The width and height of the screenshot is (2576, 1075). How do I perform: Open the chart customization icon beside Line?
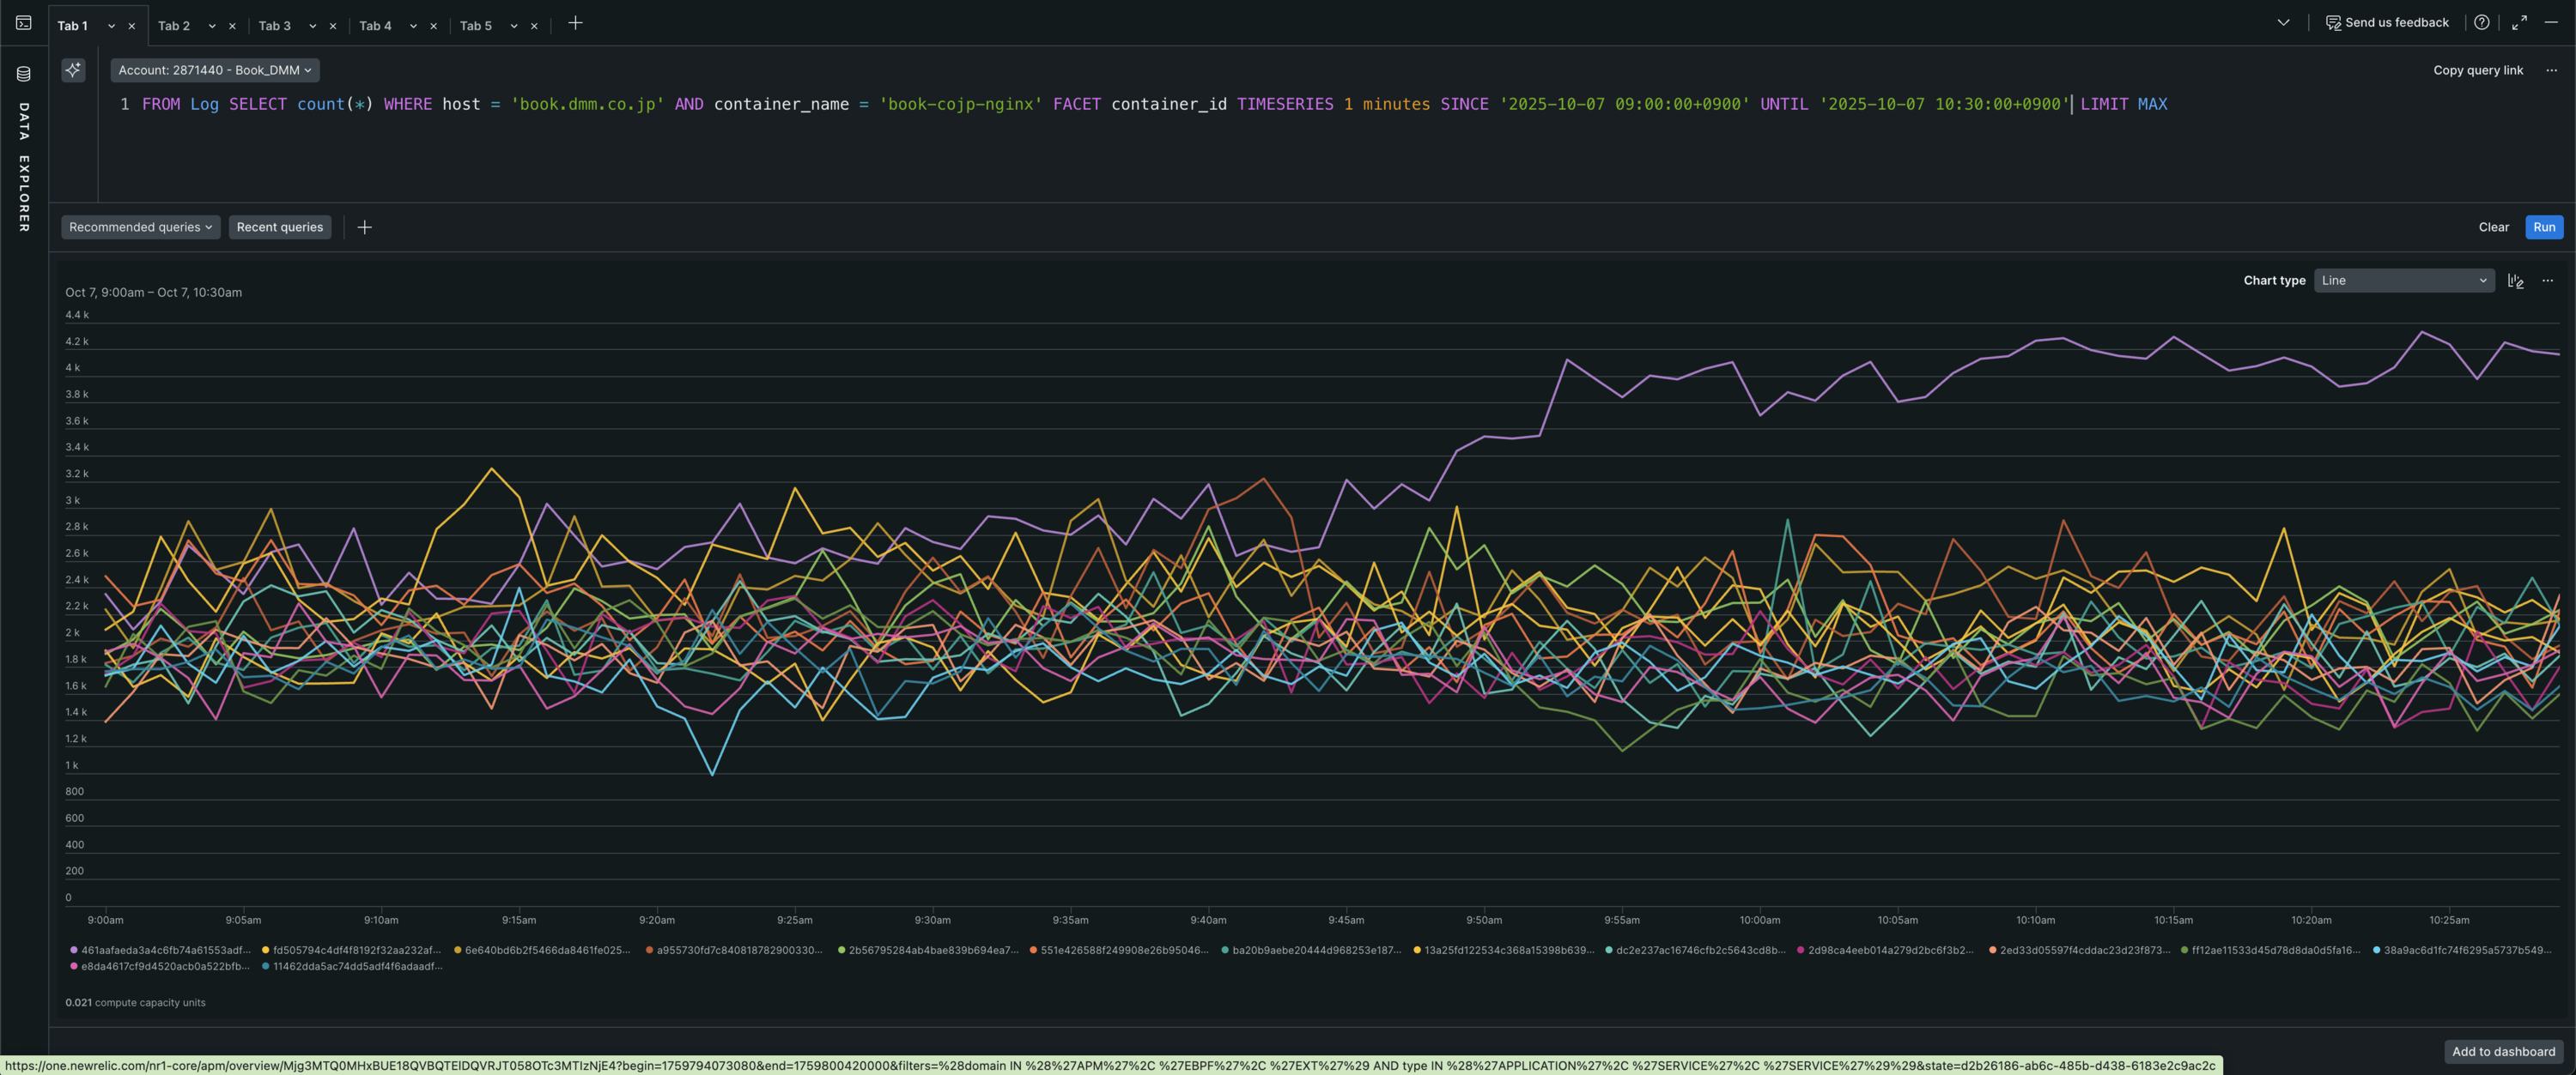2515,281
